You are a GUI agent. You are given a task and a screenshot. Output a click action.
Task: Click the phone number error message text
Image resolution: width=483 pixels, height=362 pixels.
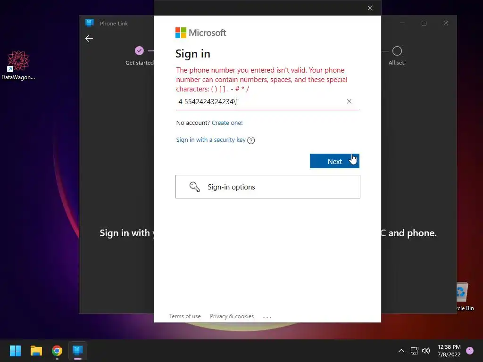point(262,79)
